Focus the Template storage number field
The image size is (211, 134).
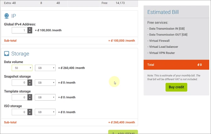20,97
